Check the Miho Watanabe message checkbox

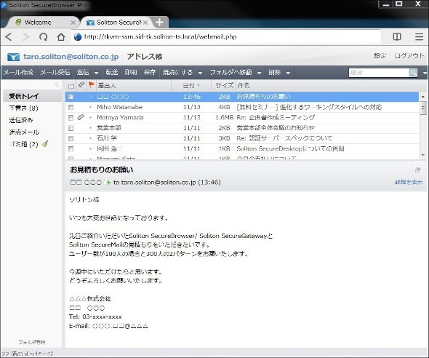pos(71,107)
